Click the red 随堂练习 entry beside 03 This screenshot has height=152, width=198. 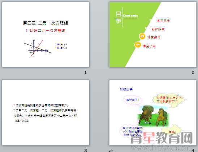tap(154, 37)
